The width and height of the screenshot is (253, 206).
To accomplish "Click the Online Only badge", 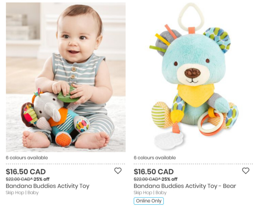I will coord(149,201).
